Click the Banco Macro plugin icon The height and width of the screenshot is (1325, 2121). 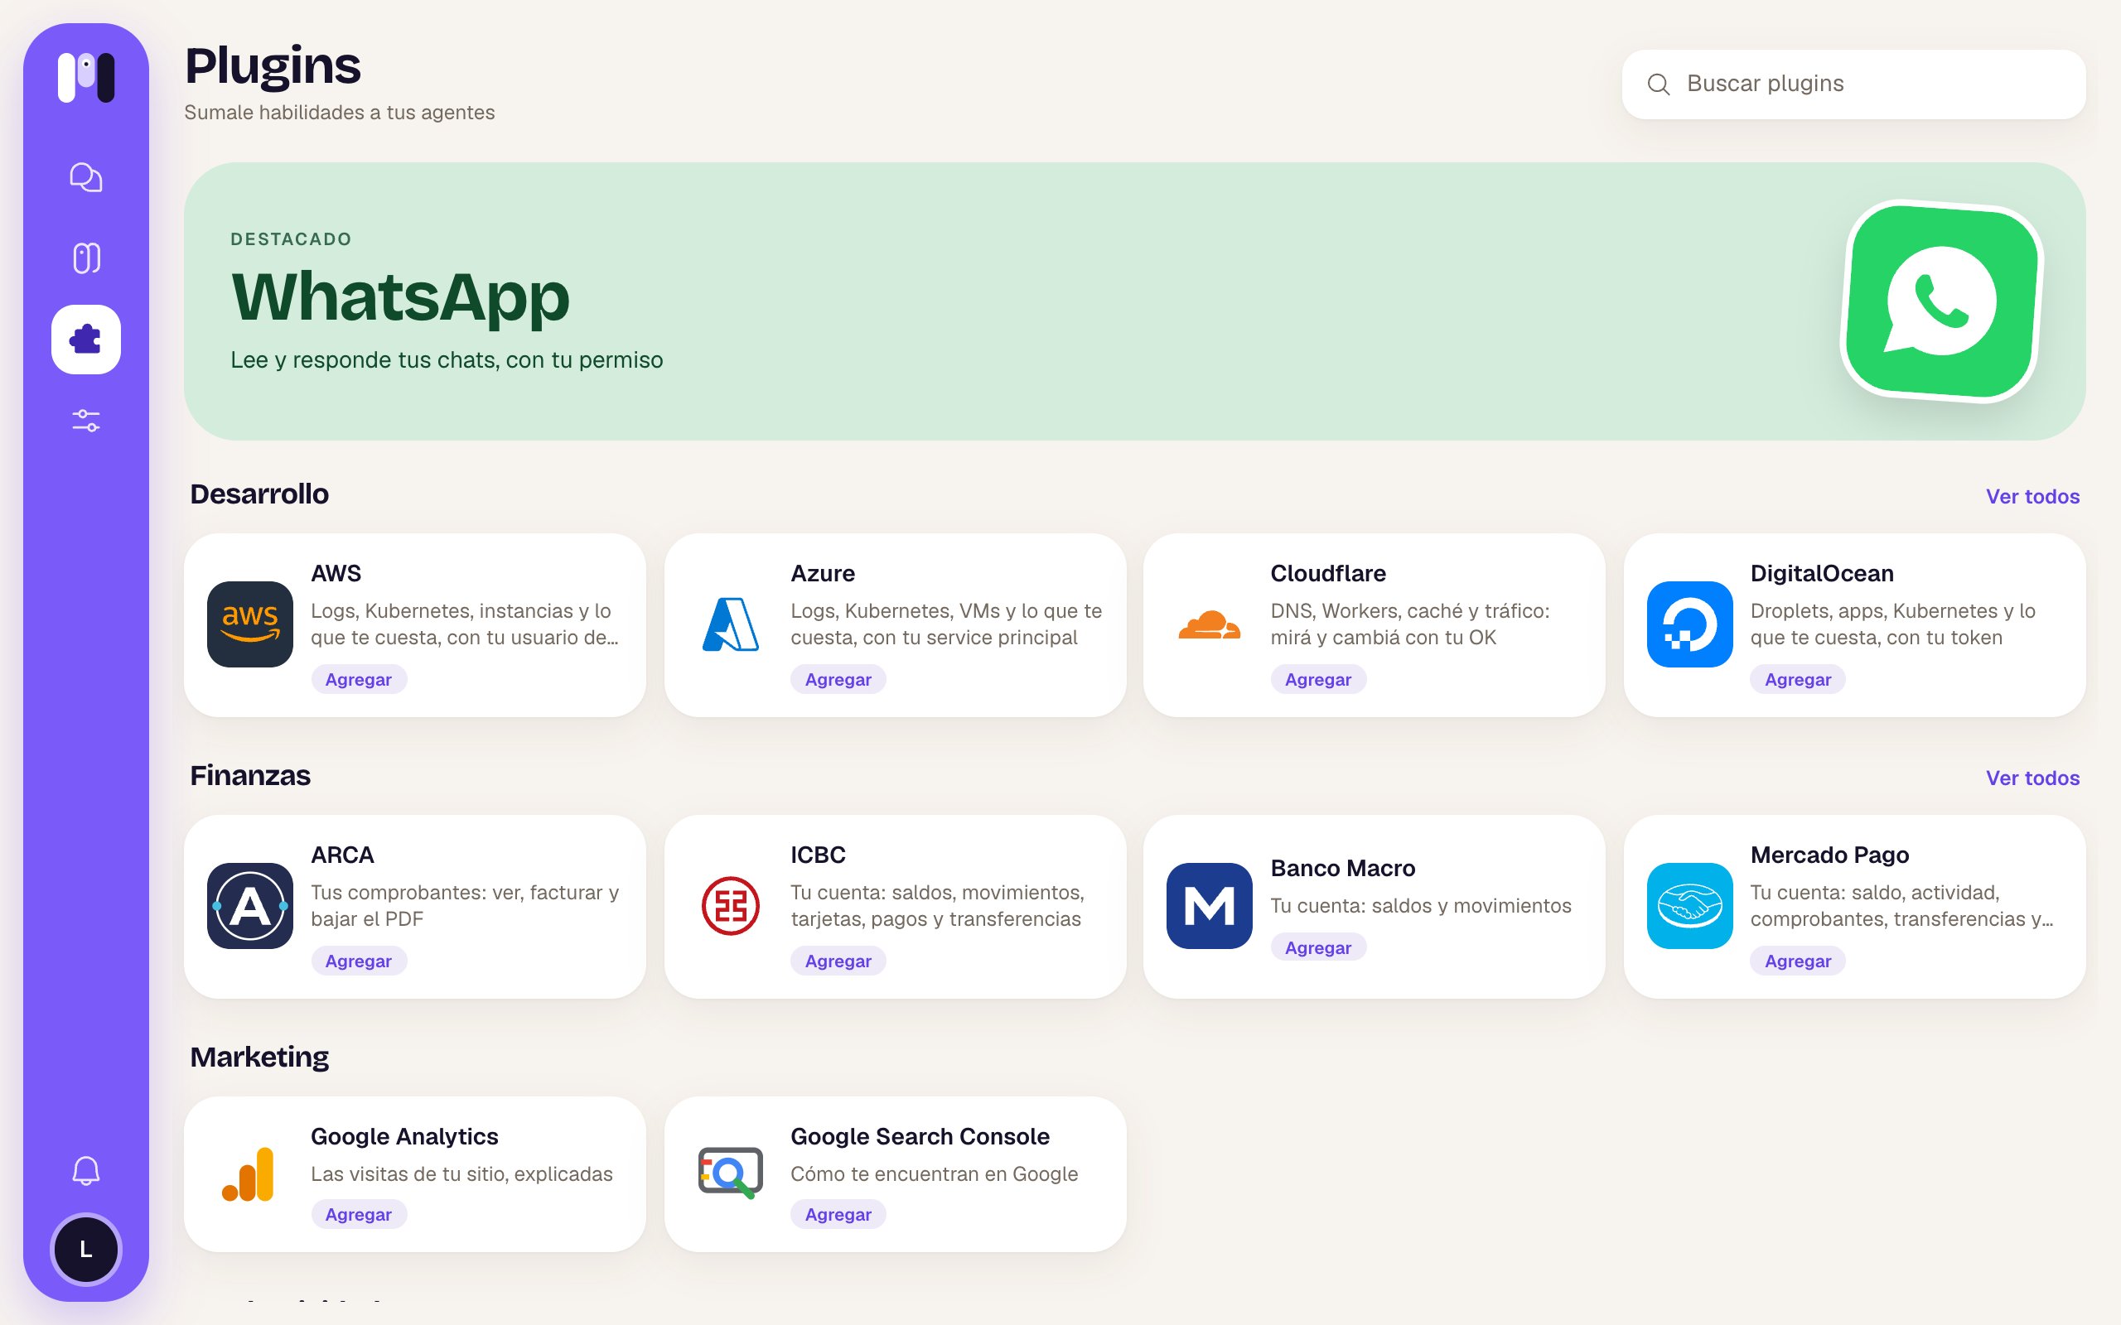(x=1210, y=906)
